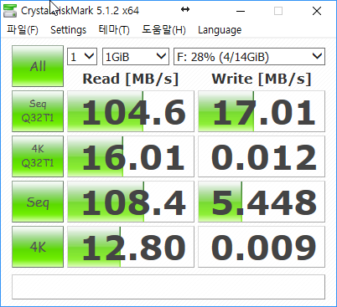Minimize the CrystalDiskMark window
337x307 pixels.
point(241,11)
